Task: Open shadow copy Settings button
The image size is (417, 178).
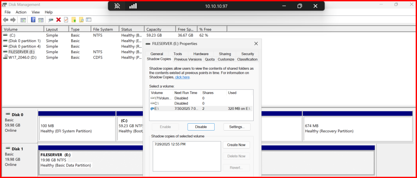Action: tap(237, 127)
